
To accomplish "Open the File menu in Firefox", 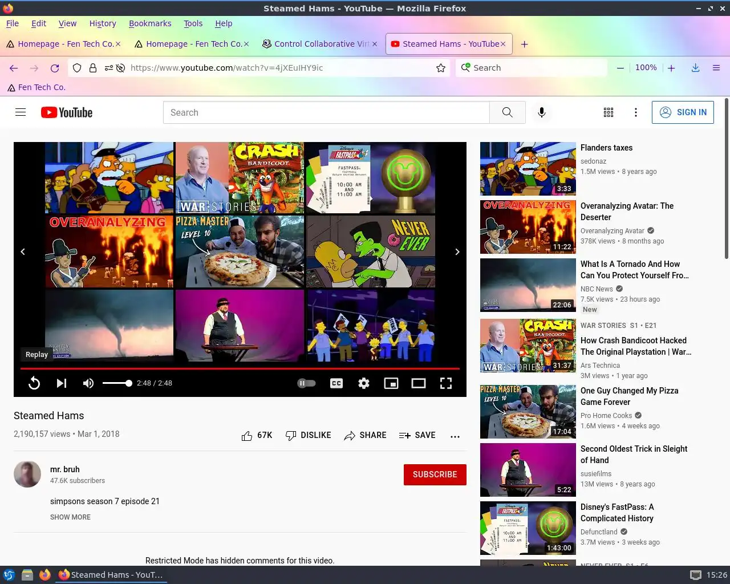I will pos(13,23).
